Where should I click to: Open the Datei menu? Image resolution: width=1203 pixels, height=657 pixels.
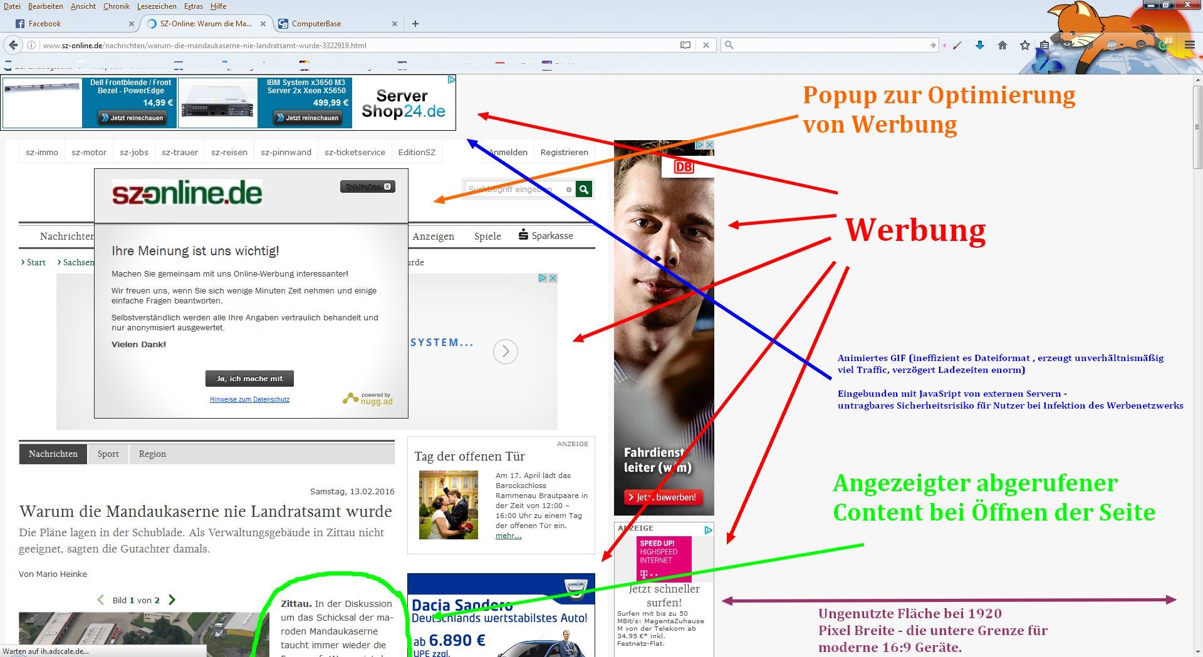click(12, 6)
